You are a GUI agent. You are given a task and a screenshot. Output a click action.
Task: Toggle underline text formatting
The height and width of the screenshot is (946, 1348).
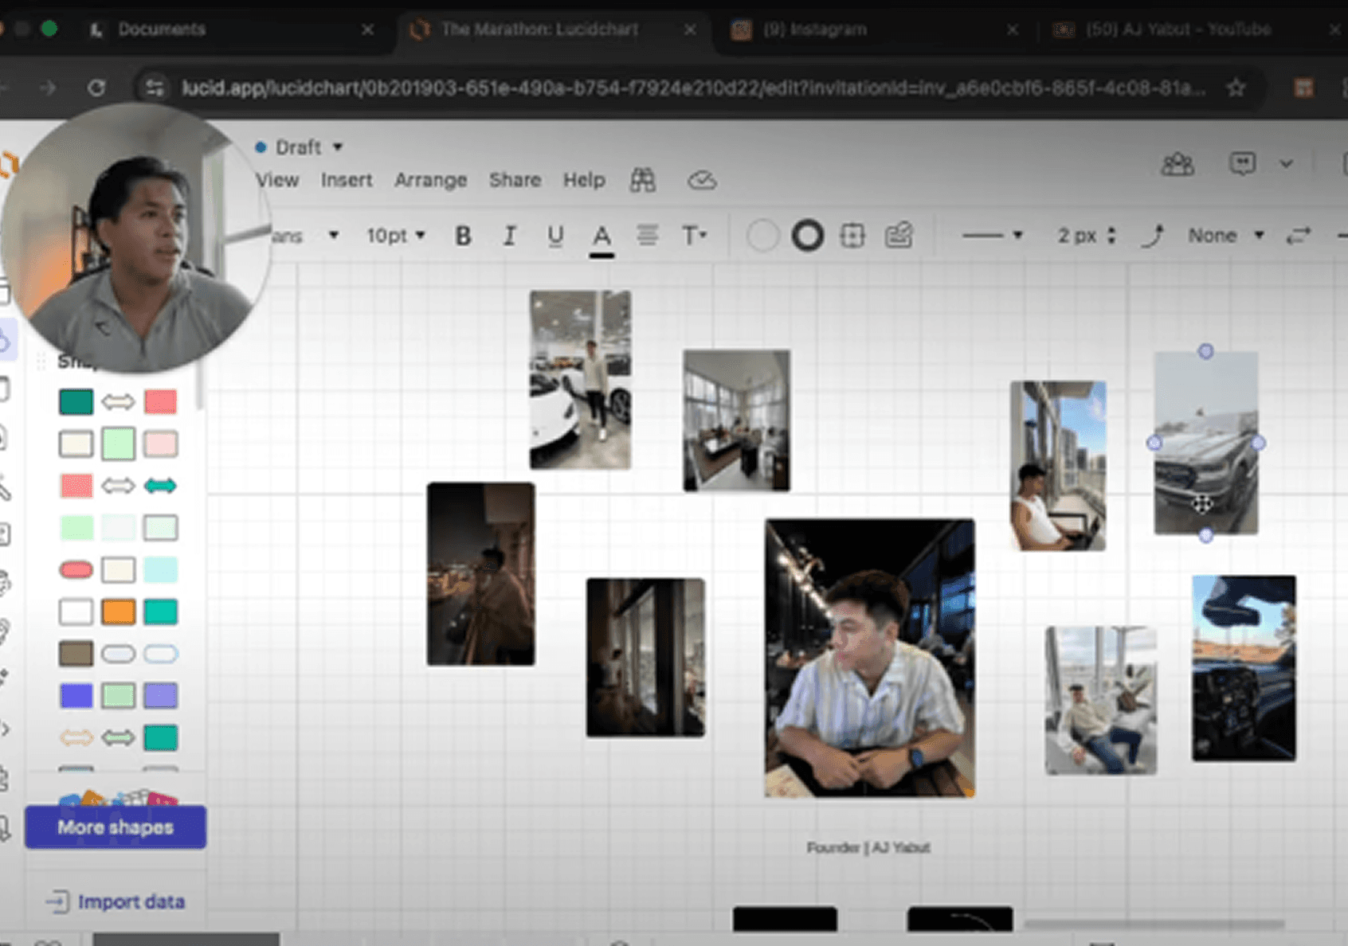(x=555, y=236)
